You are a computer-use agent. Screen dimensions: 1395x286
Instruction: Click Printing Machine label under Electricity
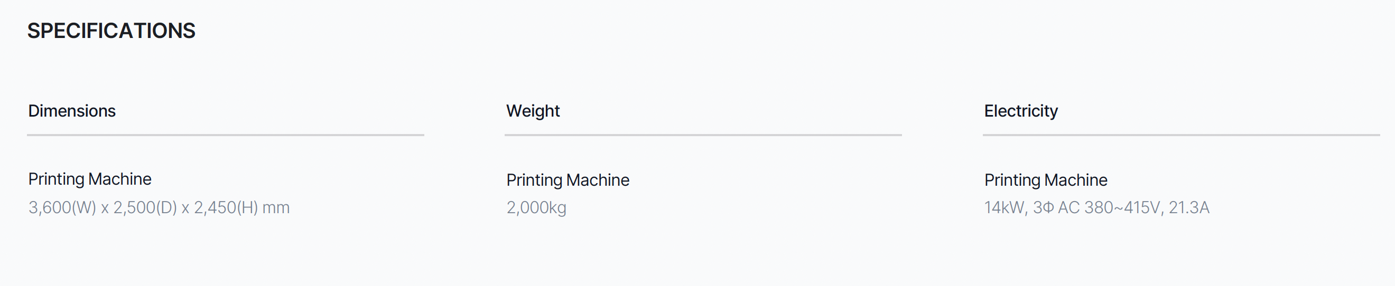[x=1046, y=180]
